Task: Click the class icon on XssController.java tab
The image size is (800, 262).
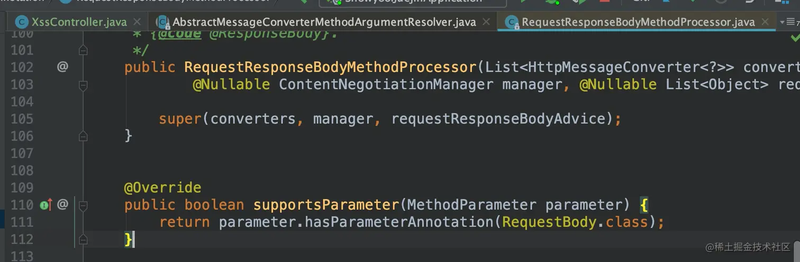Action: tap(22, 22)
